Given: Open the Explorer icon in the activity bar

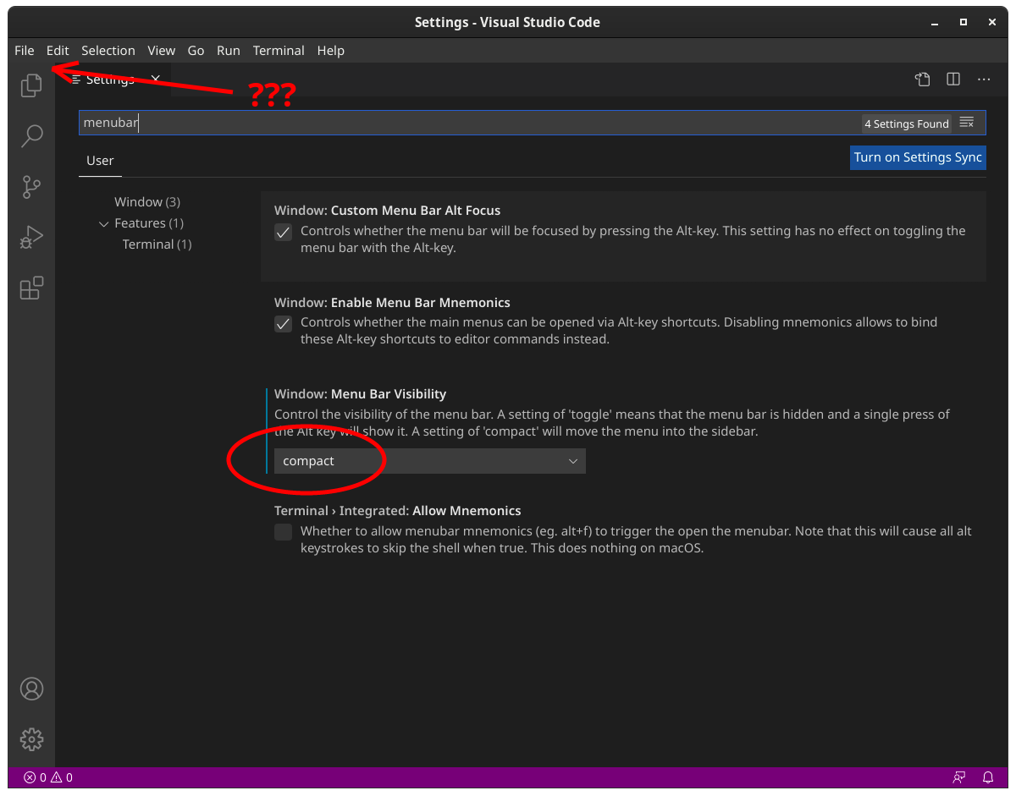Looking at the screenshot, I should tap(31, 85).
